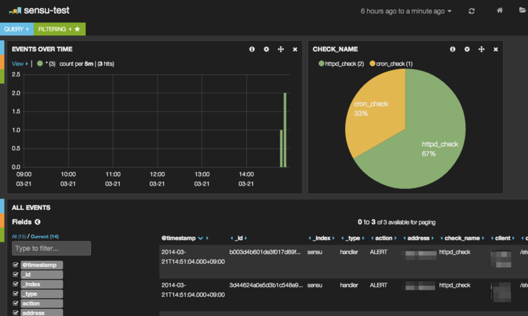Click the green query color dot in histogram legend

coord(40,63)
